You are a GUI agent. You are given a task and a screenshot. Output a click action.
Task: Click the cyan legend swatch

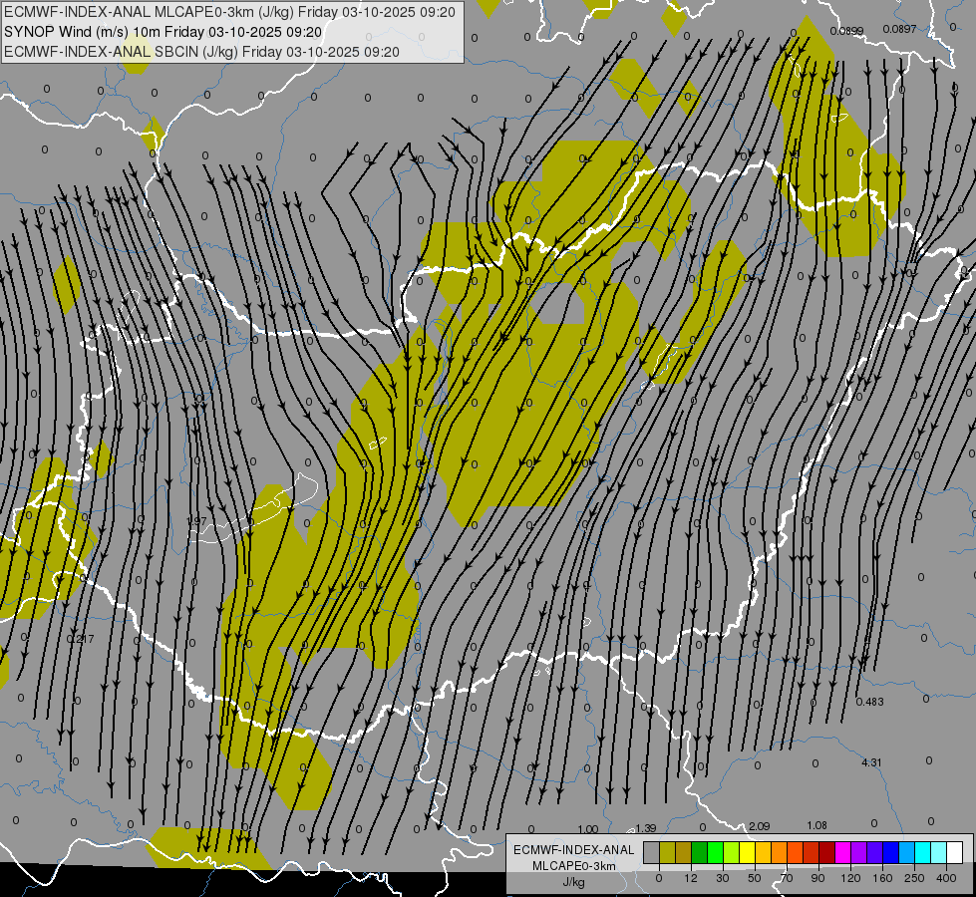[x=923, y=852]
